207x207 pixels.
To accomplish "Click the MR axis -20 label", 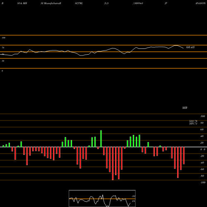I will click(202, 156).
